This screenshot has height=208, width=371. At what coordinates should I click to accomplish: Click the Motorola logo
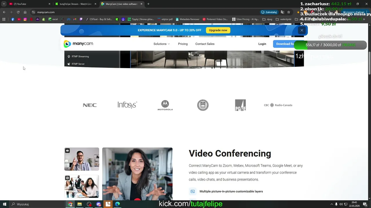(165, 105)
